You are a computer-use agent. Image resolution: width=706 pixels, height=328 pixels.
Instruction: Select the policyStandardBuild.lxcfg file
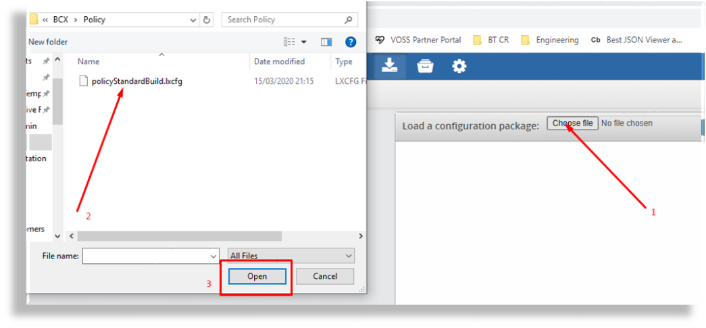(136, 81)
